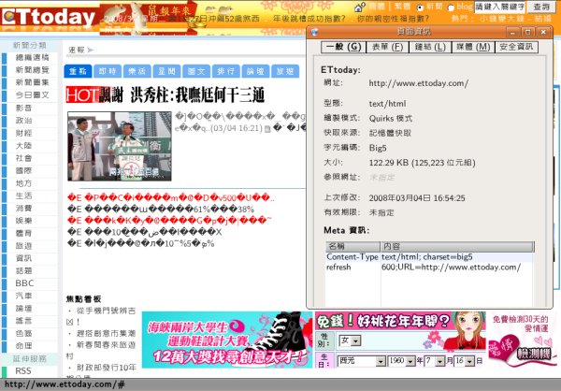Open the 總編選稿 sidebar link
Image resolution: width=561 pixels, height=391 pixels.
[32, 57]
